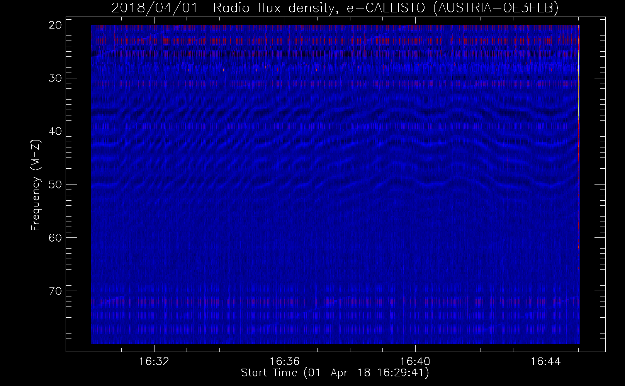Click the frequency tick label "60"
Viewport: 625px width, 386px height.
click(x=56, y=237)
